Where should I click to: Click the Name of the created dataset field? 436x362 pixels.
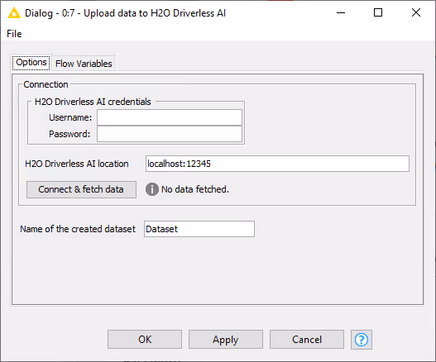pyautogui.click(x=199, y=229)
